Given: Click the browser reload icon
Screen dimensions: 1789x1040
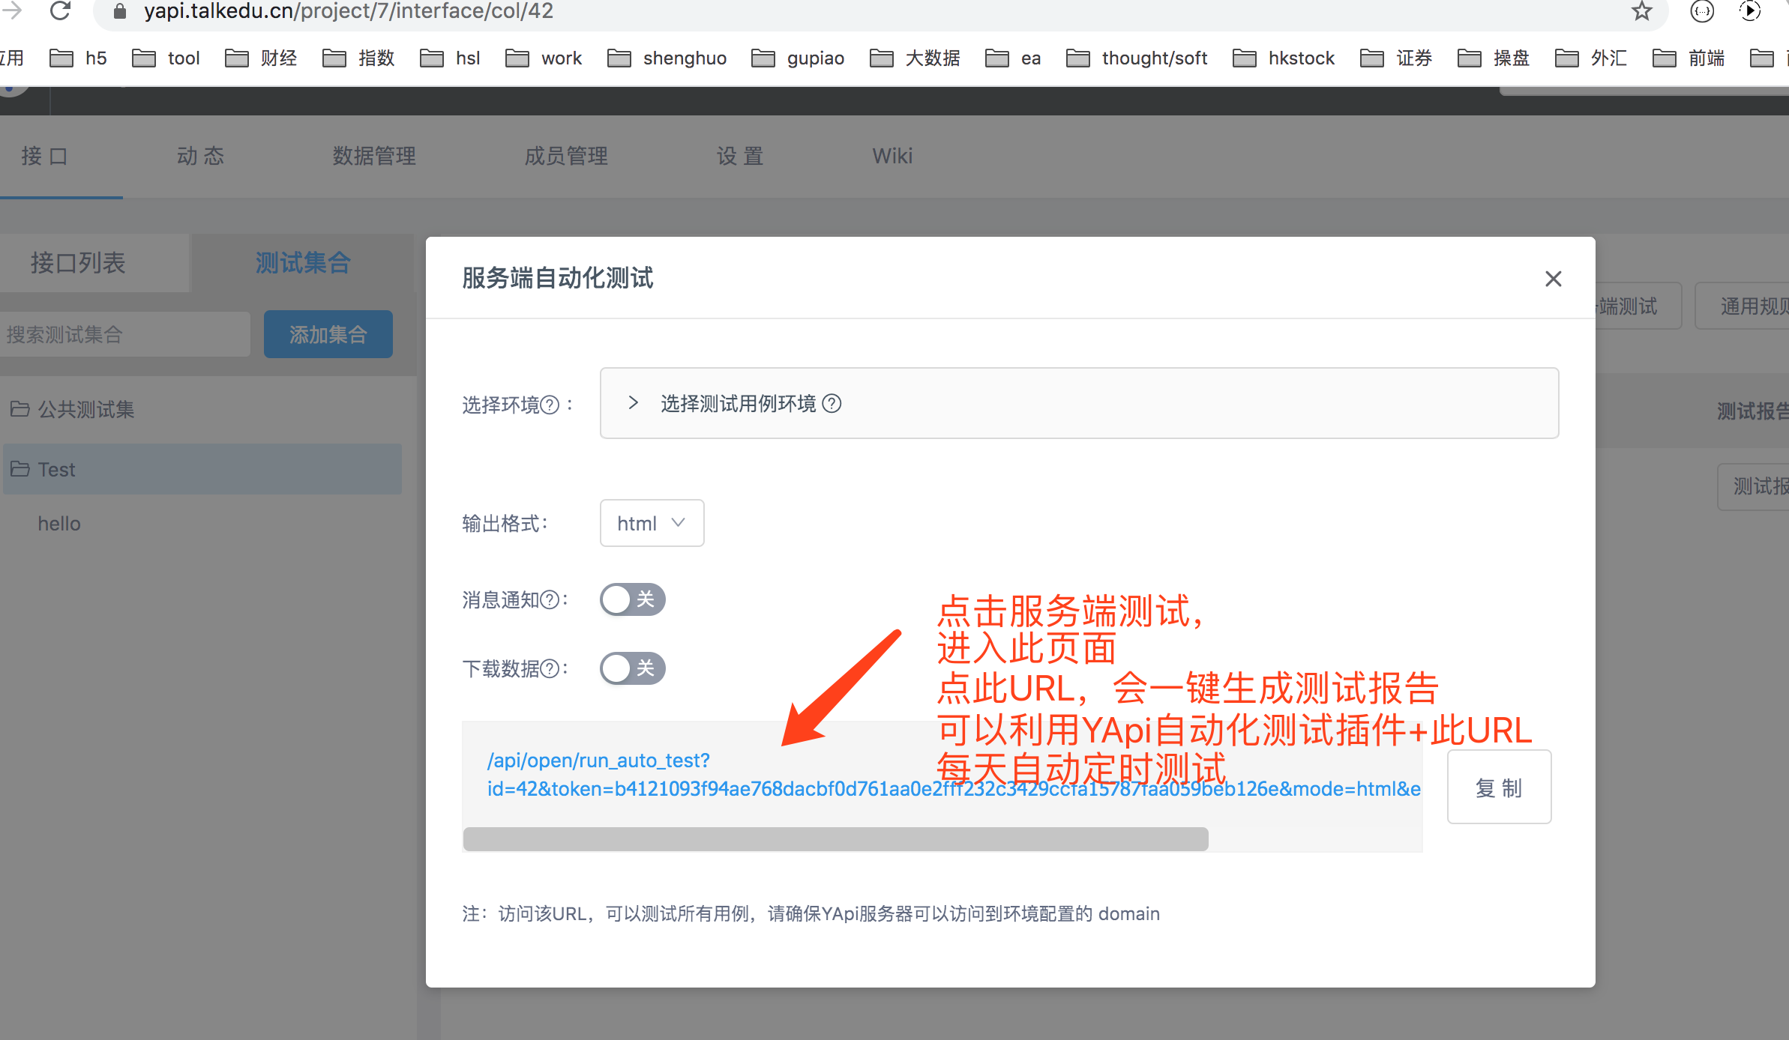Looking at the screenshot, I should coord(60,10).
